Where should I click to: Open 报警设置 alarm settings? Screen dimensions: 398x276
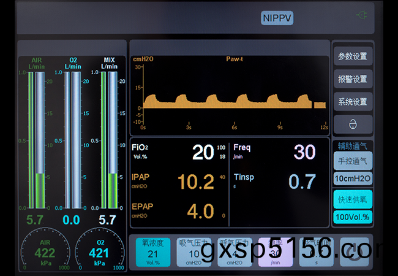(352, 79)
